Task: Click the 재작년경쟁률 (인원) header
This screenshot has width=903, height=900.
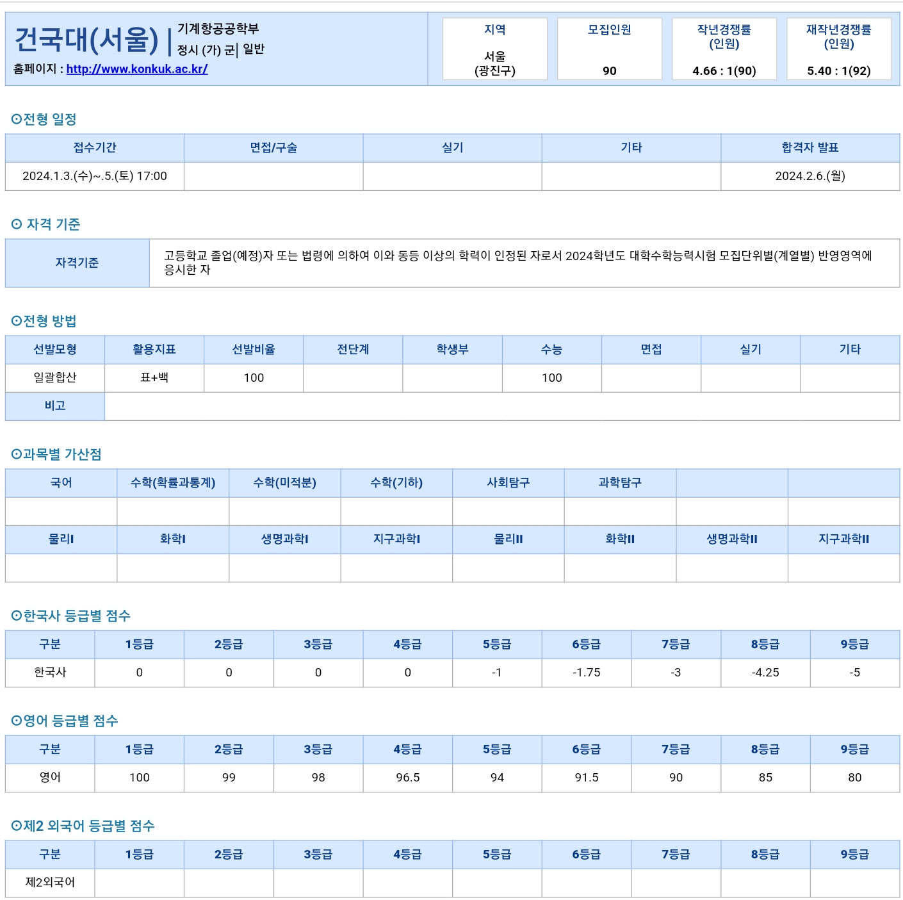Action: click(x=839, y=37)
